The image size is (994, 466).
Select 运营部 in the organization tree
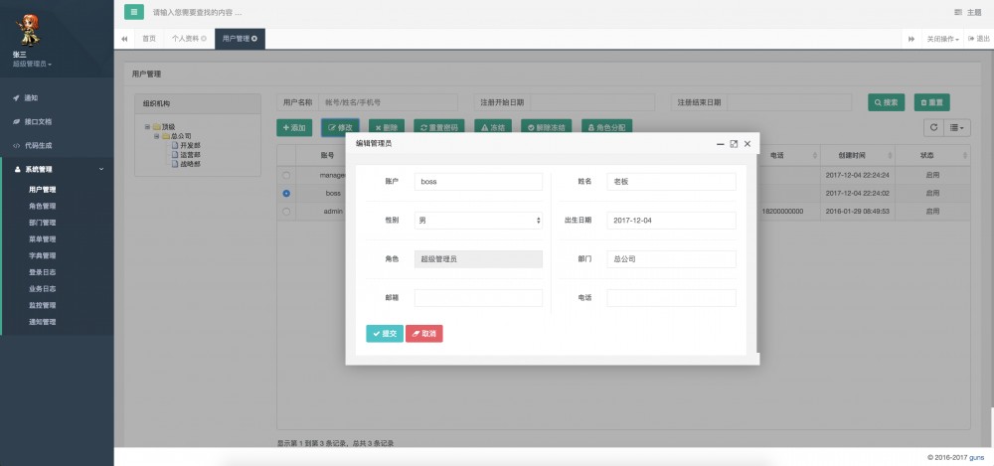[190, 155]
